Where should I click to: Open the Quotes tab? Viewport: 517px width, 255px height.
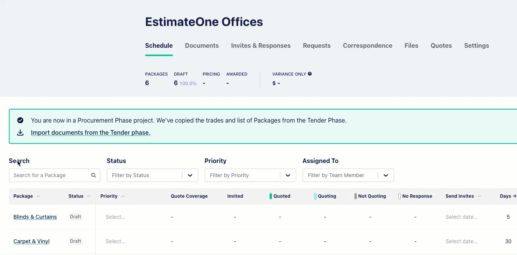point(441,45)
